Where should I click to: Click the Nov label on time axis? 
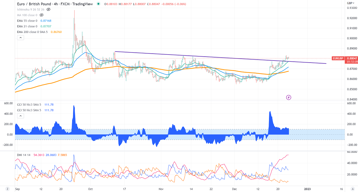click(x=161, y=189)
